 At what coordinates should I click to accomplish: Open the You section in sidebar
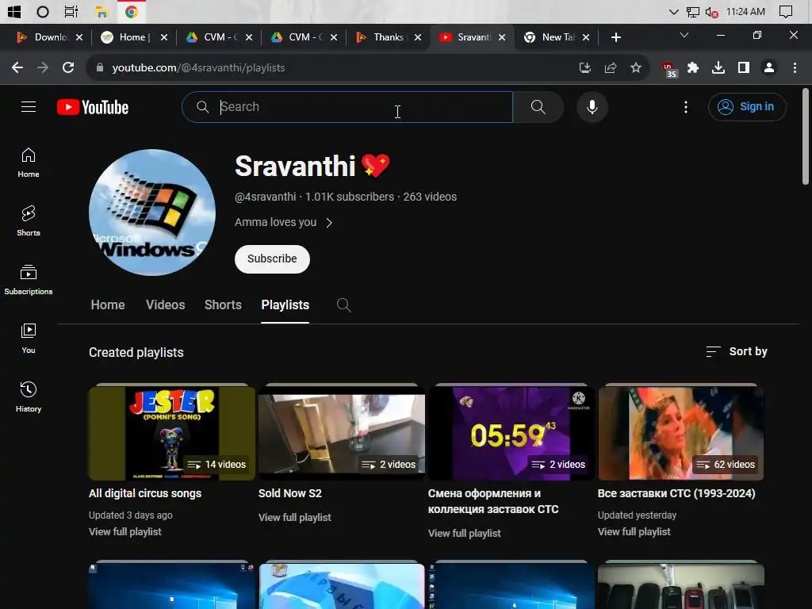(29, 339)
